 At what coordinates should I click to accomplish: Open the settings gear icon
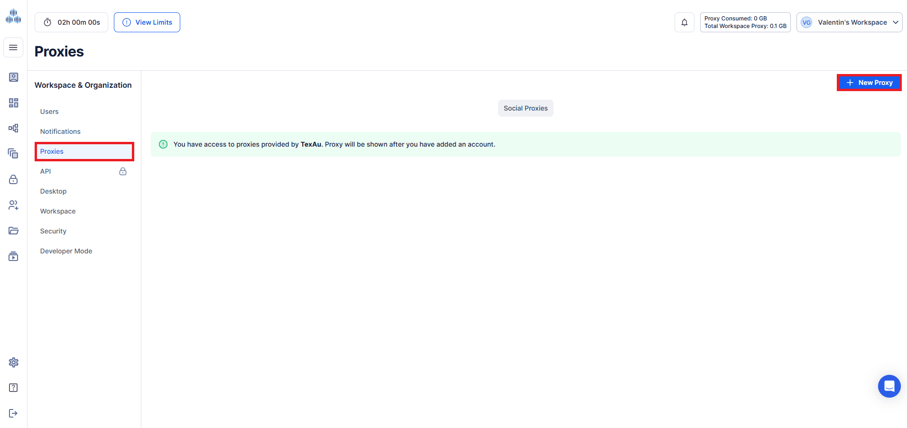pos(13,362)
